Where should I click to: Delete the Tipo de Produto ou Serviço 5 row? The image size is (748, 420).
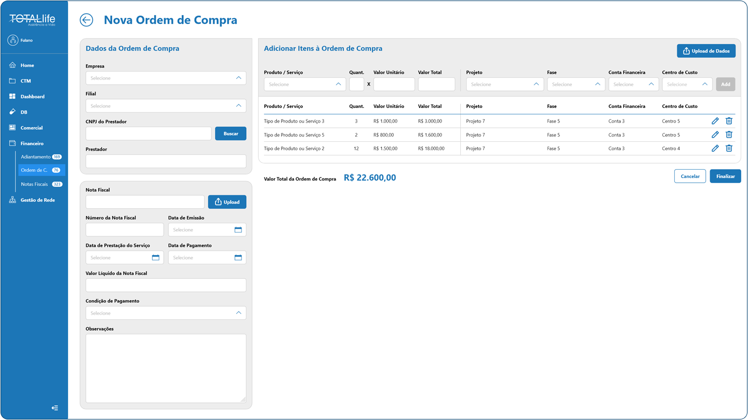tap(729, 134)
